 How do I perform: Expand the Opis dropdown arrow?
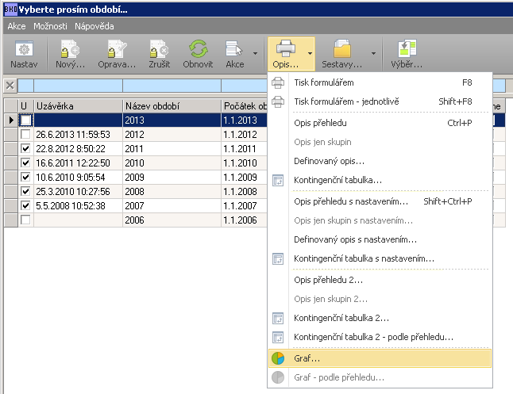(310, 53)
